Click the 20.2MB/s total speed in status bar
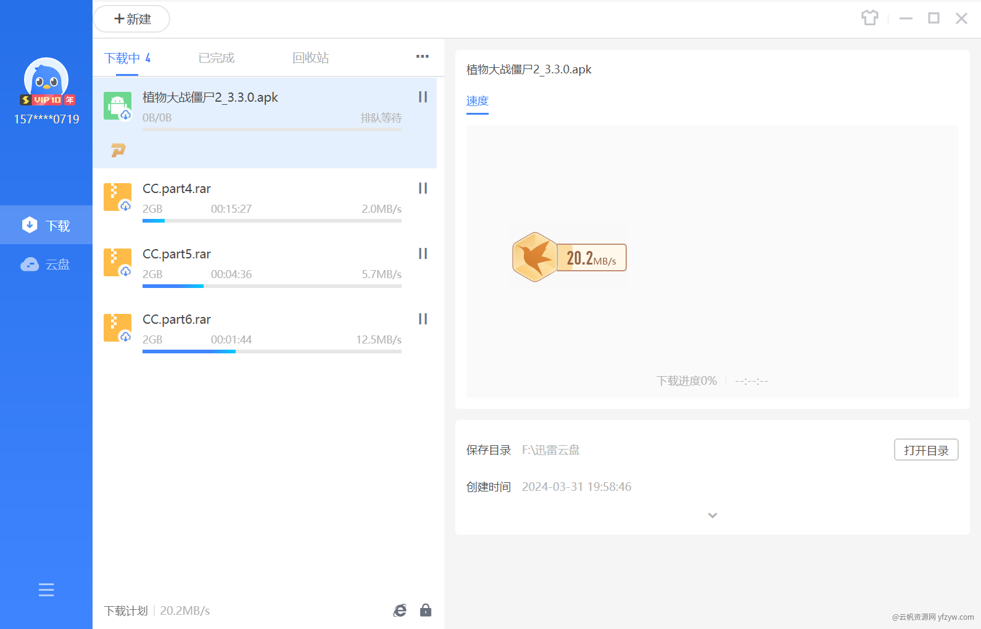981x629 pixels. click(x=185, y=611)
